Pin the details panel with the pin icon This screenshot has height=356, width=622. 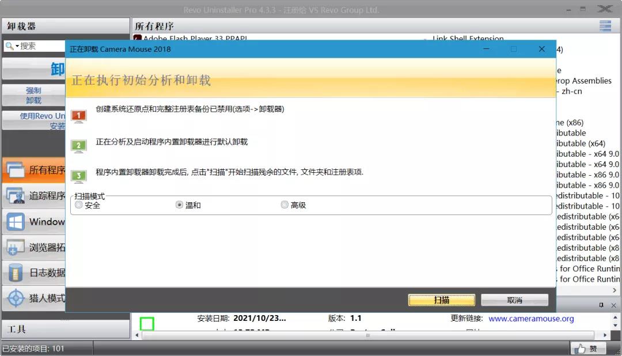(x=601, y=305)
